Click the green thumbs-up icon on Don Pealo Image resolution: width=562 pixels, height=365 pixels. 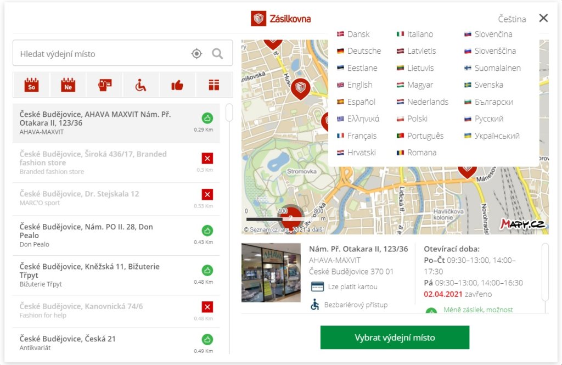click(x=207, y=231)
